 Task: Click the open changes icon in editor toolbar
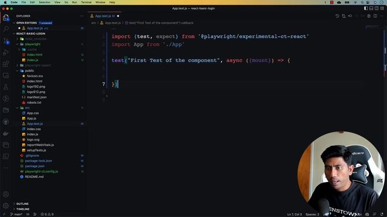(343, 16)
